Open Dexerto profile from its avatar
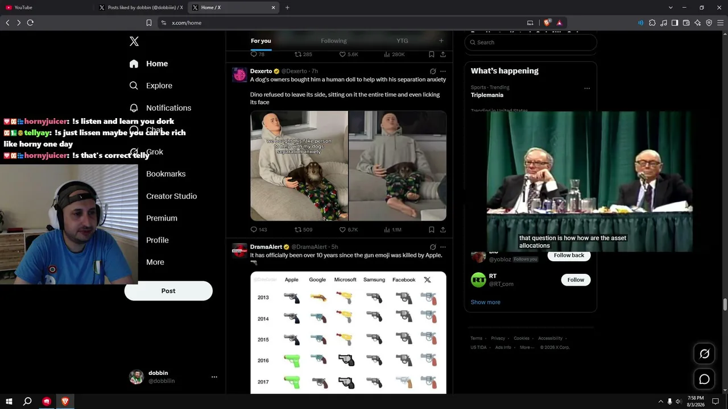 point(240,75)
